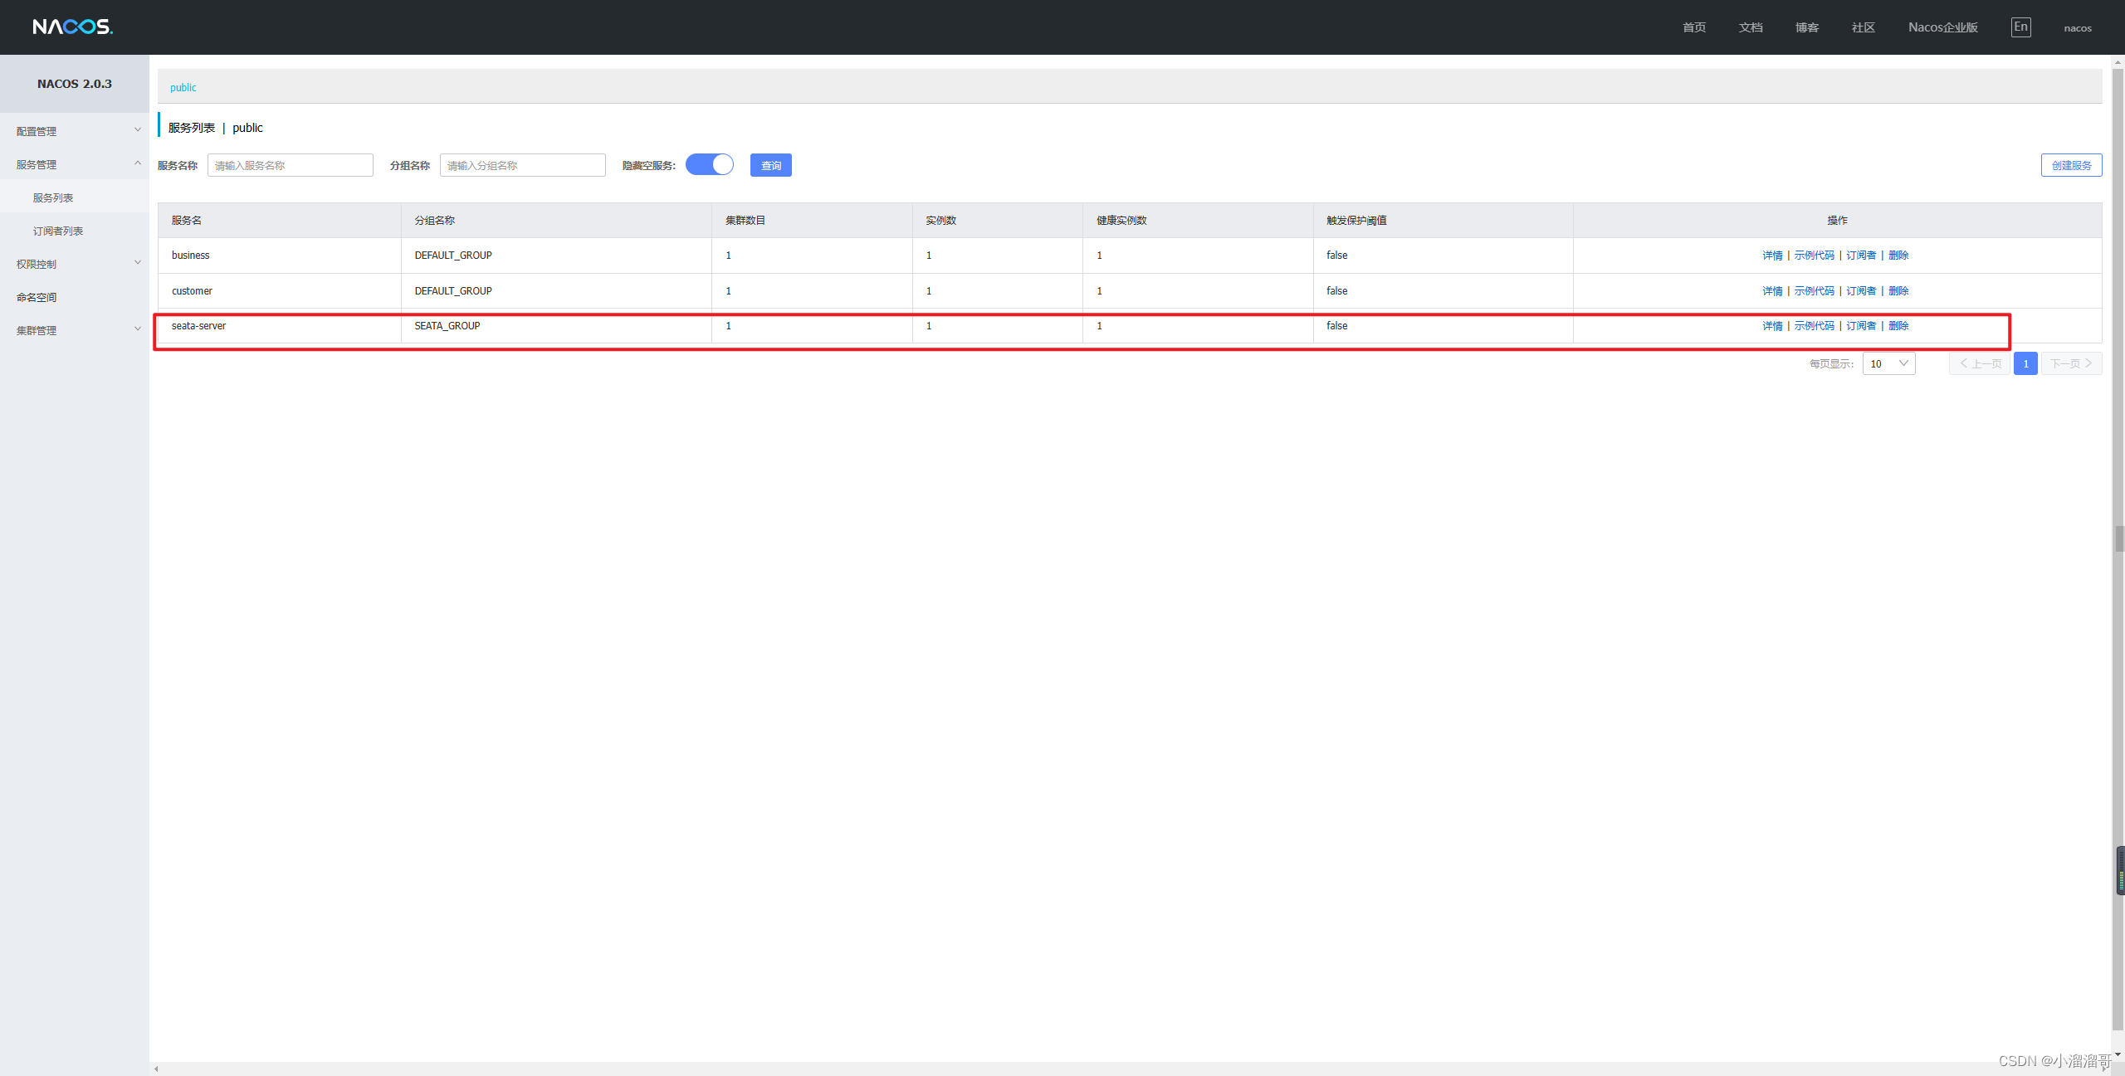Click the NACOS 2.0.3 version label

click(x=75, y=84)
